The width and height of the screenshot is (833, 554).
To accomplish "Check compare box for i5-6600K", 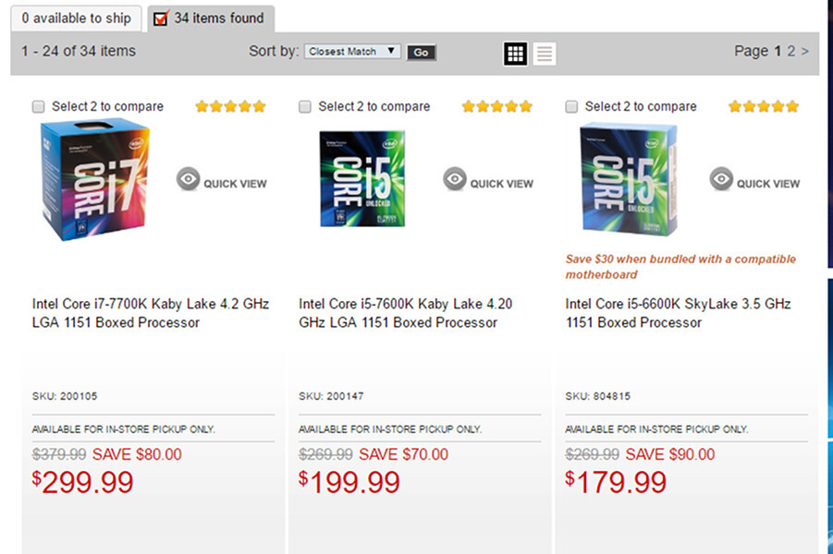I will click(x=571, y=107).
